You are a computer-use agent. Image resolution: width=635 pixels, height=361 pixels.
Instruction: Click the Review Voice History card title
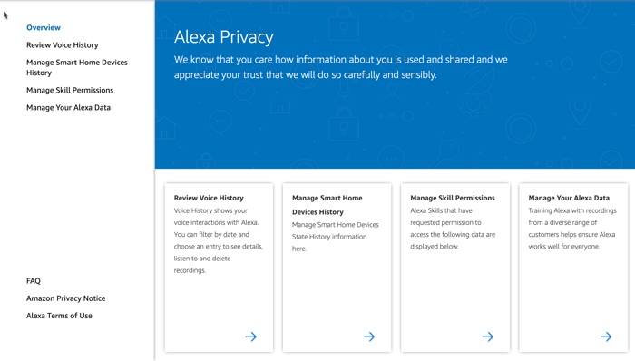209,198
